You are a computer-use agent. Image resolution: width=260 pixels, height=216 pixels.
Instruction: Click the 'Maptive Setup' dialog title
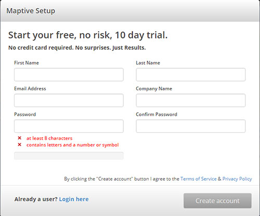[x=31, y=11]
